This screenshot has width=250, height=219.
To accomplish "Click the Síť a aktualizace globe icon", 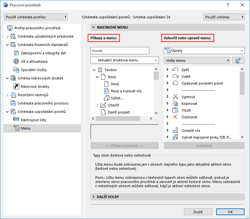I will [16, 61].
